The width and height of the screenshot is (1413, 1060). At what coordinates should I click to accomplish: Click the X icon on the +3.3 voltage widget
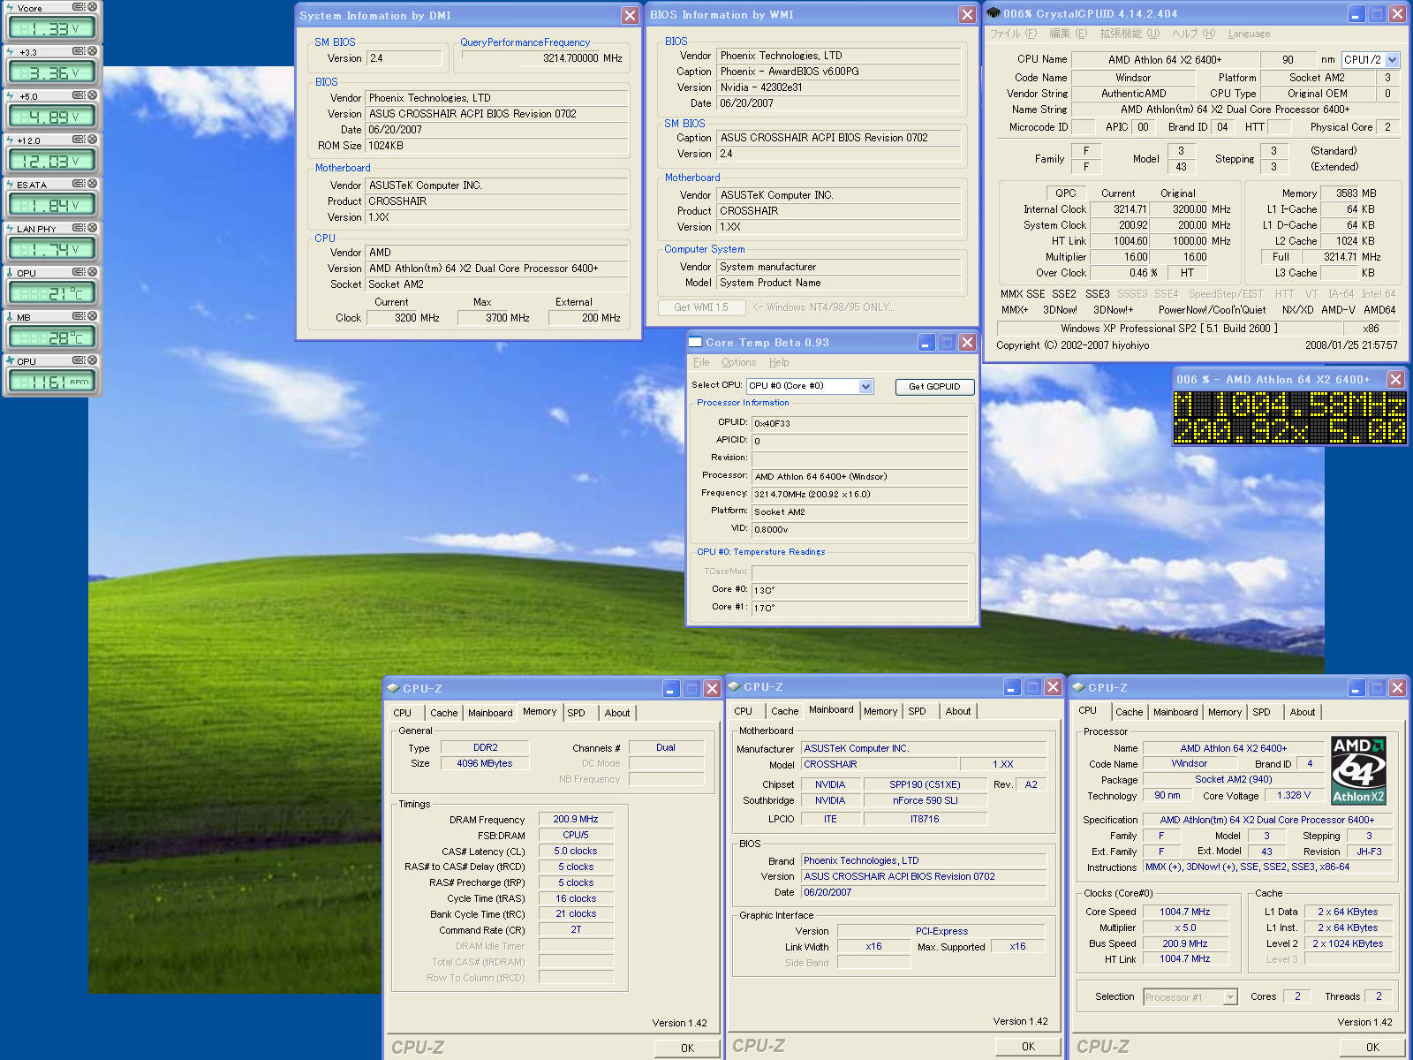click(x=92, y=51)
